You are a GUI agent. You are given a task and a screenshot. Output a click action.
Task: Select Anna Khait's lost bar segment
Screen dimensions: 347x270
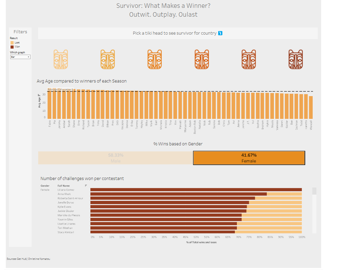point(284,194)
